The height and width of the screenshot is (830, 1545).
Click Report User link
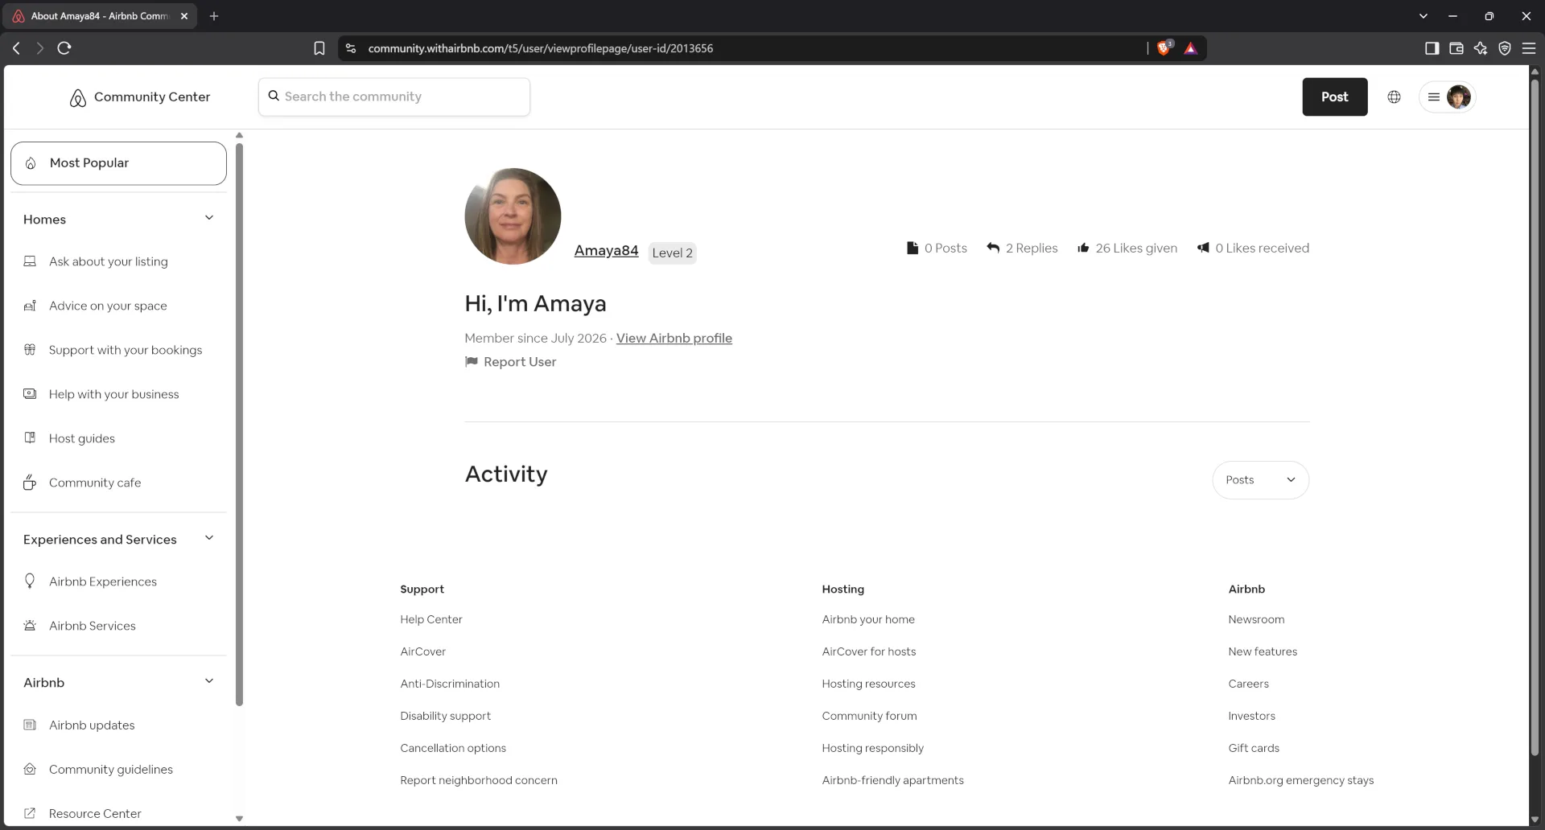520,362
